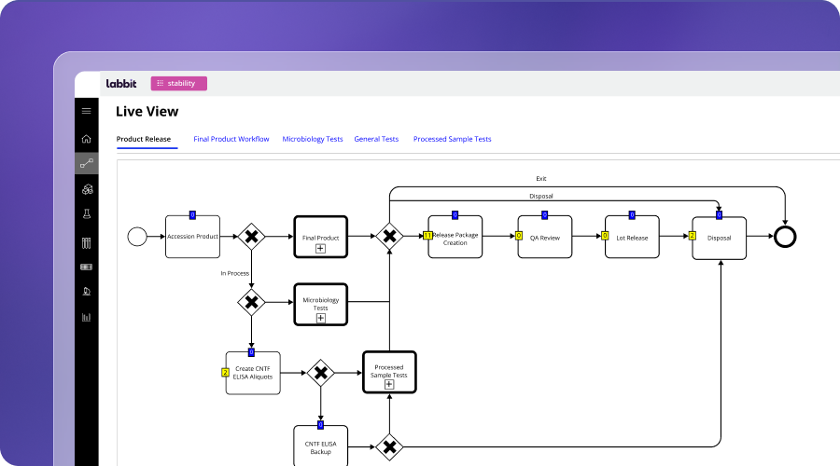Switch to Microbiology Tests tab
This screenshot has width=840, height=466.
tap(313, 139)
